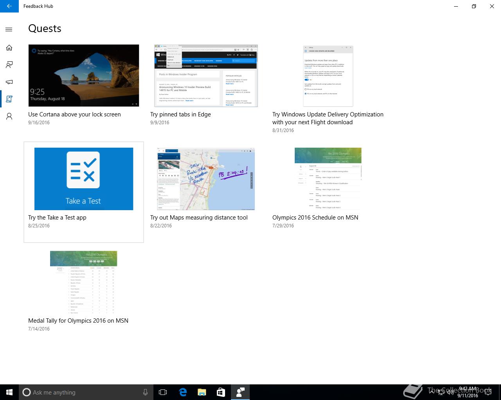This screenshot has height=400, width=501.
Task: Restore down the Feedback Hub window
Action: 474,6
